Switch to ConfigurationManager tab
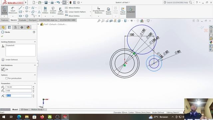This screenshot has height=120, width=213. click(x=16, y=27)
